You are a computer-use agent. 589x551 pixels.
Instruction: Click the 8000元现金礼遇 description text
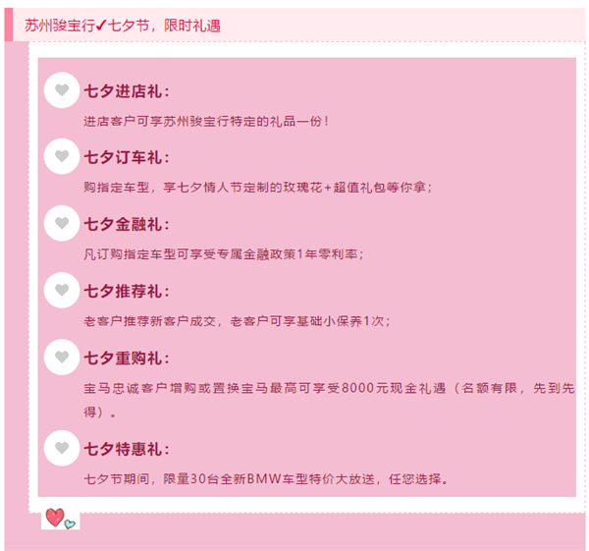(x=329, y=400)
